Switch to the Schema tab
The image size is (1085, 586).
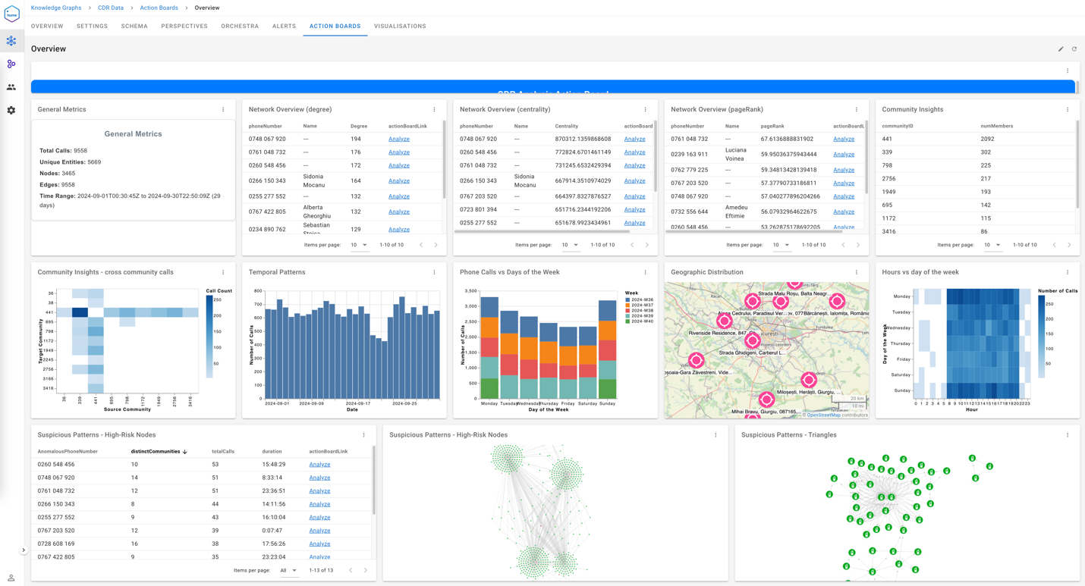134,27
